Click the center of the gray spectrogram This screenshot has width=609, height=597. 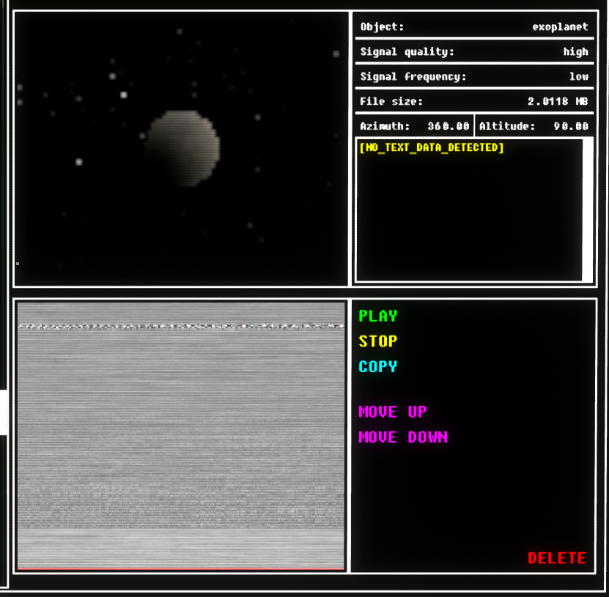(x=180, y=436)
